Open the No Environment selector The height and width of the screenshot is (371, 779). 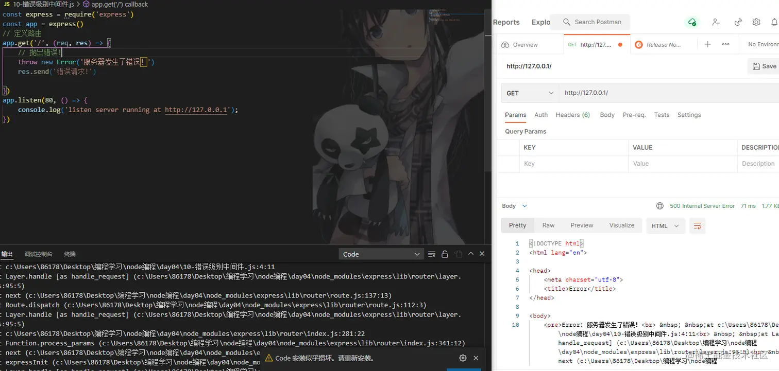[x=763, y=45]
